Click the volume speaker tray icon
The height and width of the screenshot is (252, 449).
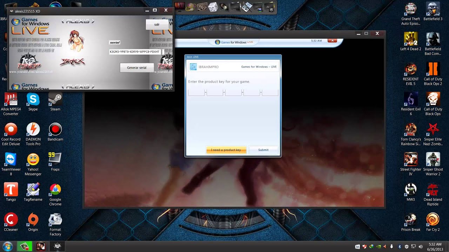tap(420, 246)
